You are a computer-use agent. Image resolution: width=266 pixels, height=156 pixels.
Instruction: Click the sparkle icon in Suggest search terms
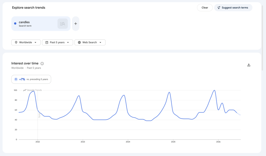coord(219,8)
